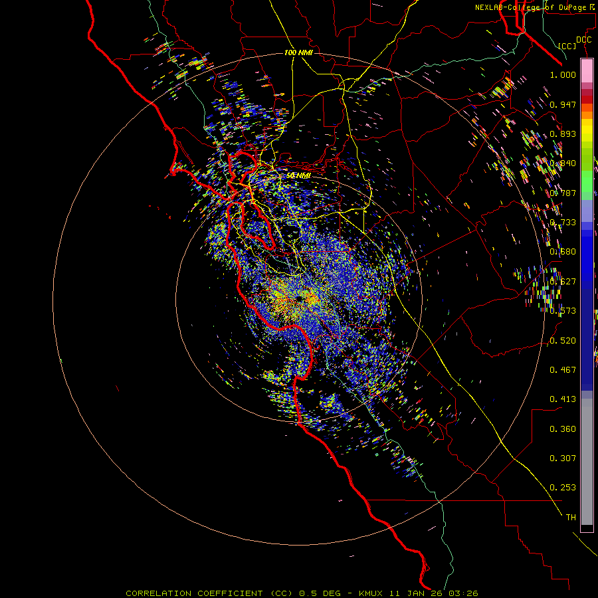The image size is (598, 598).
Task: Select the 0.413 scale value
Action: (x=563, y=399)
